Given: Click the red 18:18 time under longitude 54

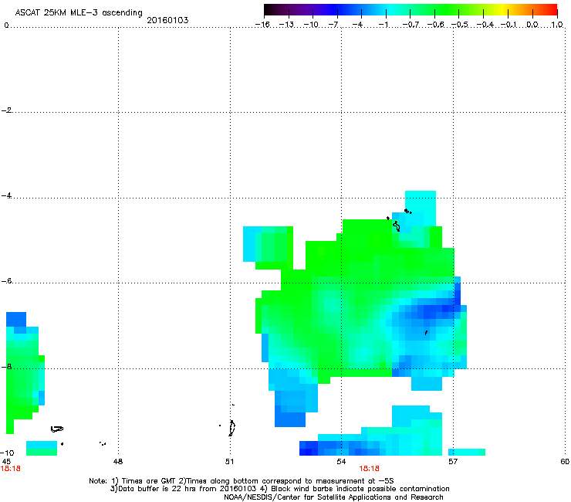Looking at the screenshot, I should [369, 469].
